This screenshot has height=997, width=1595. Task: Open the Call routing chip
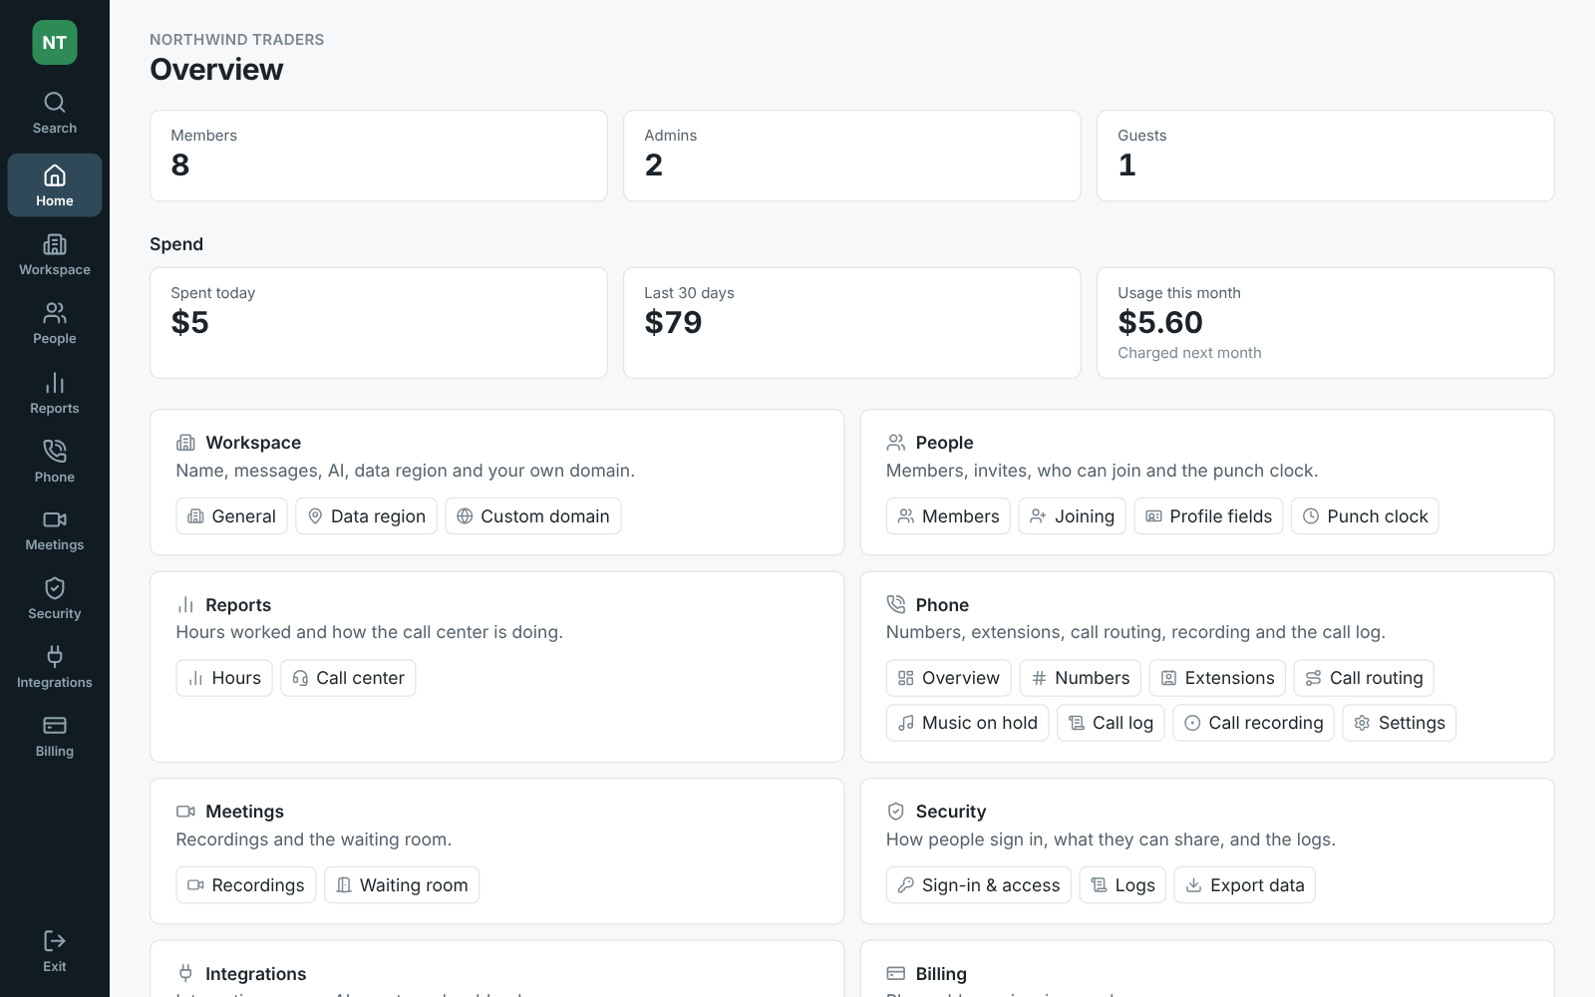1365,678
